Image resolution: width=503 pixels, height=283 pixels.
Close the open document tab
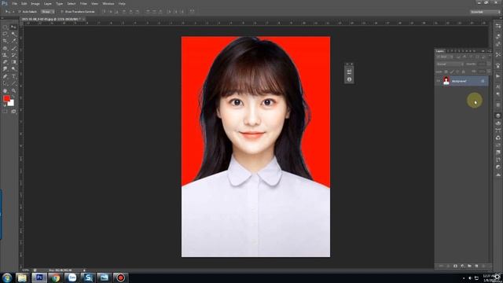[83, 19]
